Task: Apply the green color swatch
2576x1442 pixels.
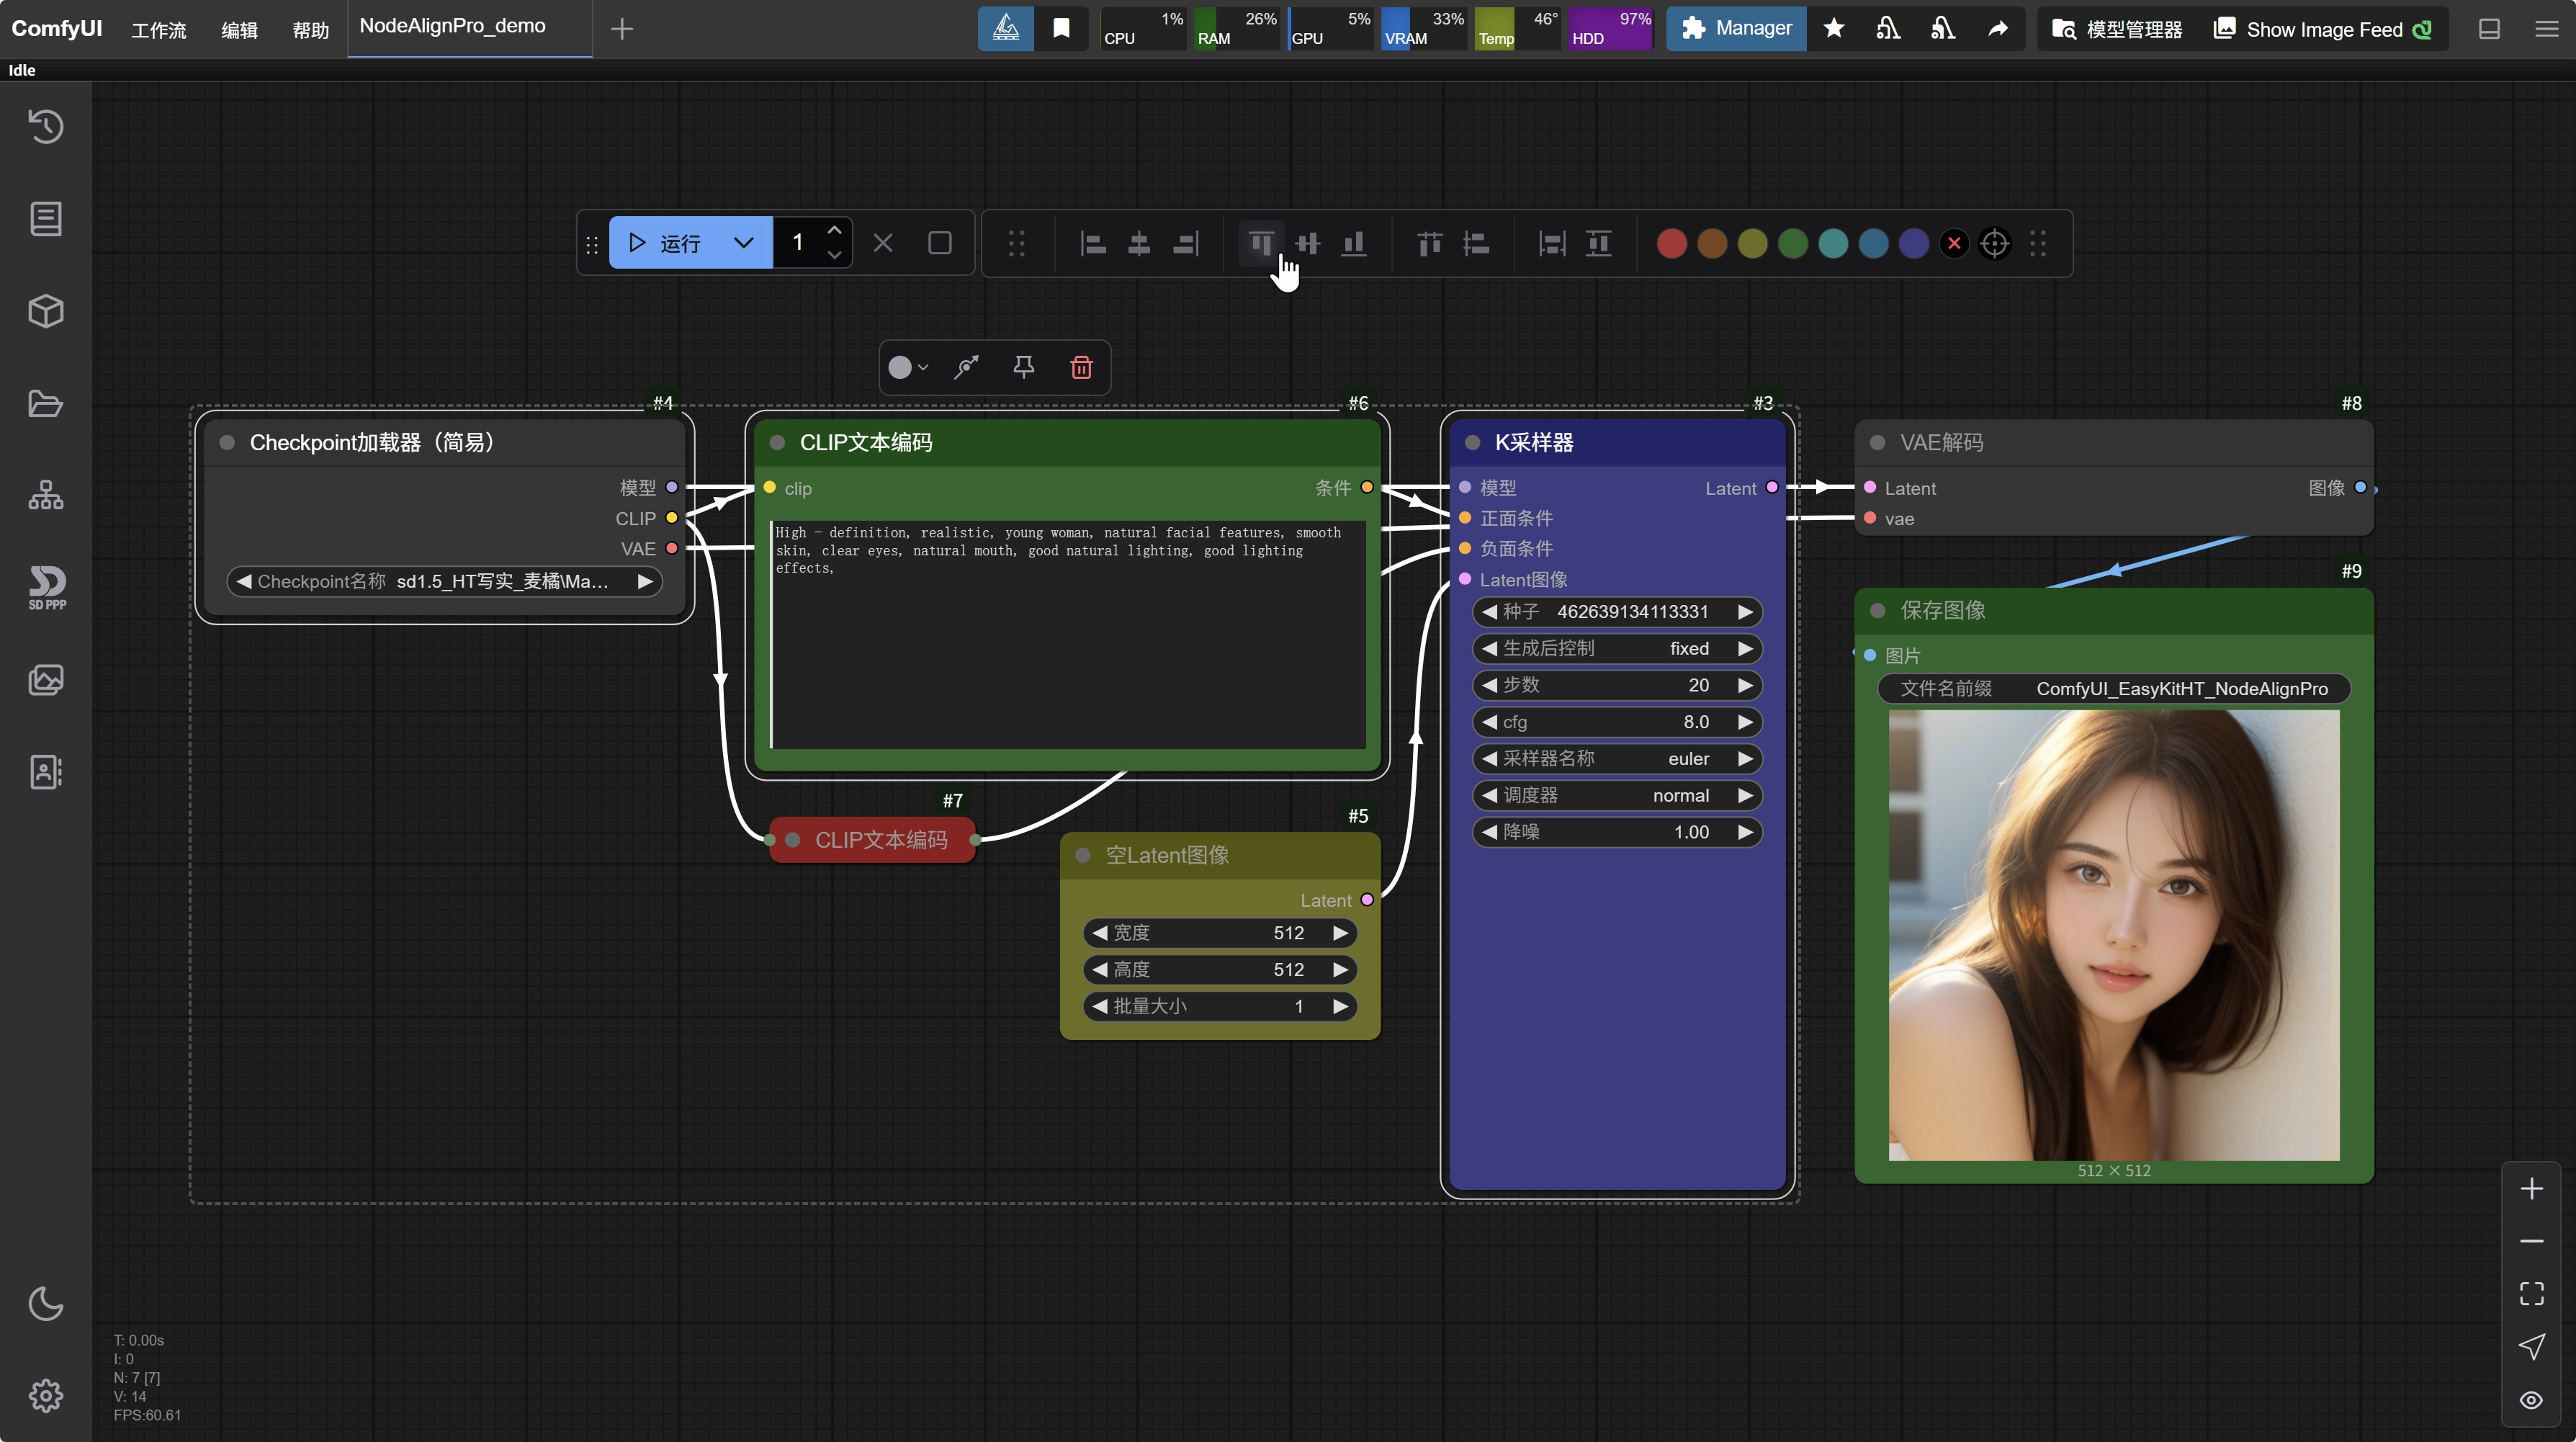Action: pos(1792,243)
